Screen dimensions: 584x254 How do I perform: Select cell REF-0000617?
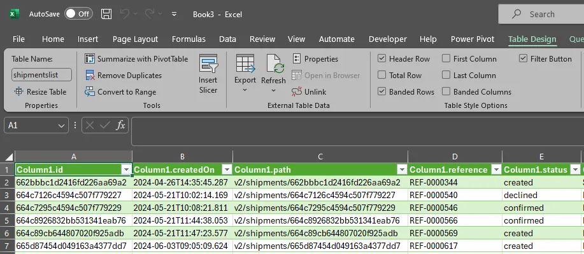tap(455, 246)
